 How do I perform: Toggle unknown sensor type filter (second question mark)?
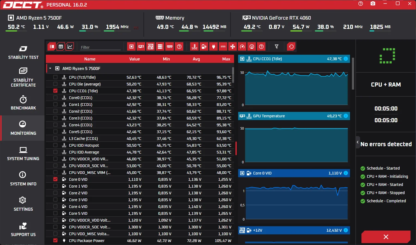click(x=261, y=47)
